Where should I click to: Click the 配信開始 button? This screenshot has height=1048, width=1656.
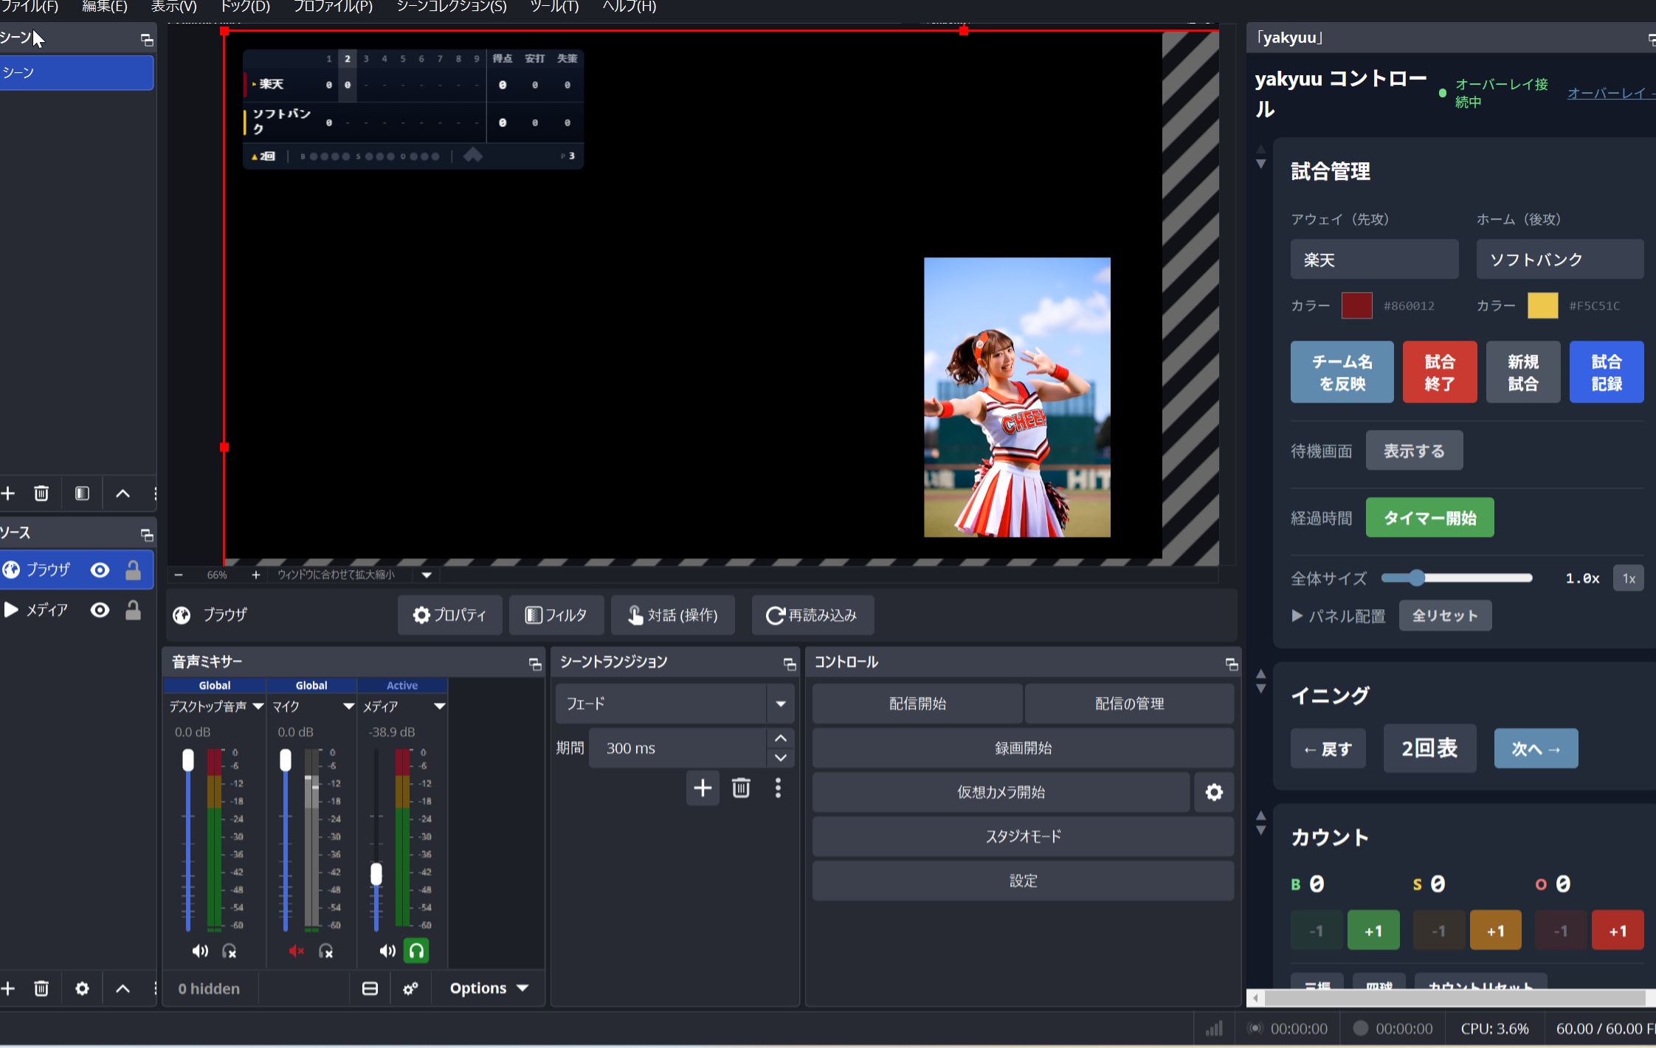[917, 704]
